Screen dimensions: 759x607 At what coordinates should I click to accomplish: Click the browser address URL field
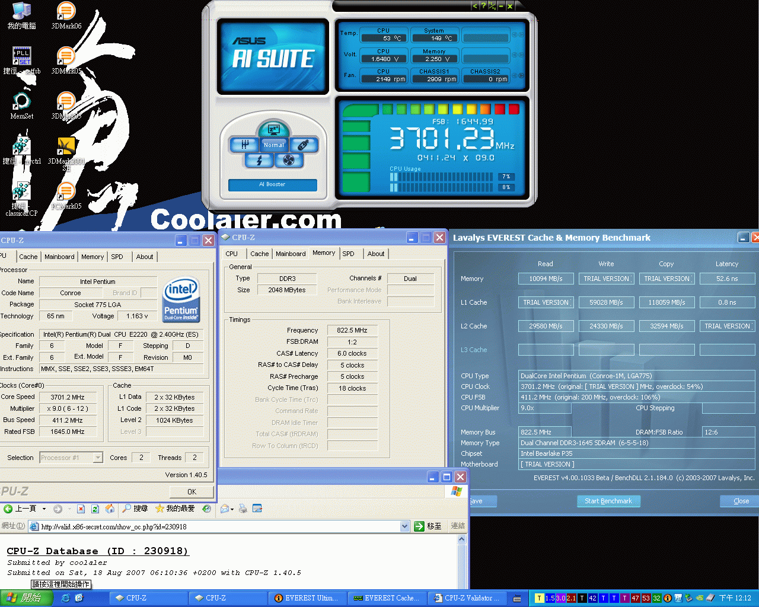pos(219,526)
